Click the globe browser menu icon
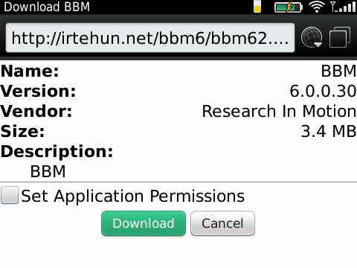Image resolution: width=357 pixels, height=268 pixels. tap(312, 37)
